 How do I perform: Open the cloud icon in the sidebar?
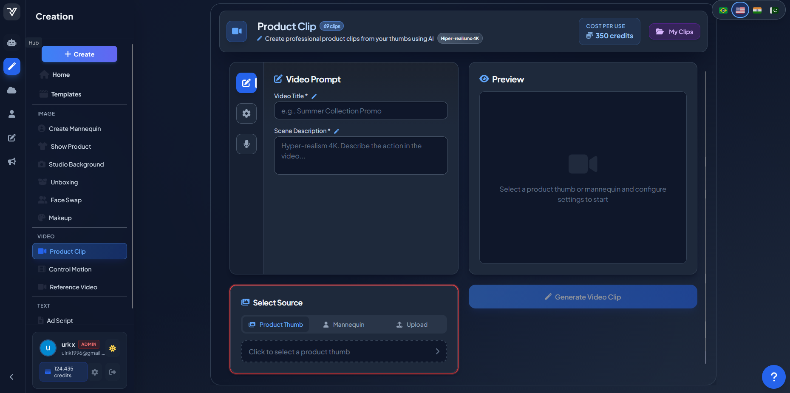click(12, 90)
